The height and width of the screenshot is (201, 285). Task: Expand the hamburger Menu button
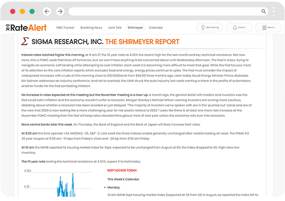point(268,27)
